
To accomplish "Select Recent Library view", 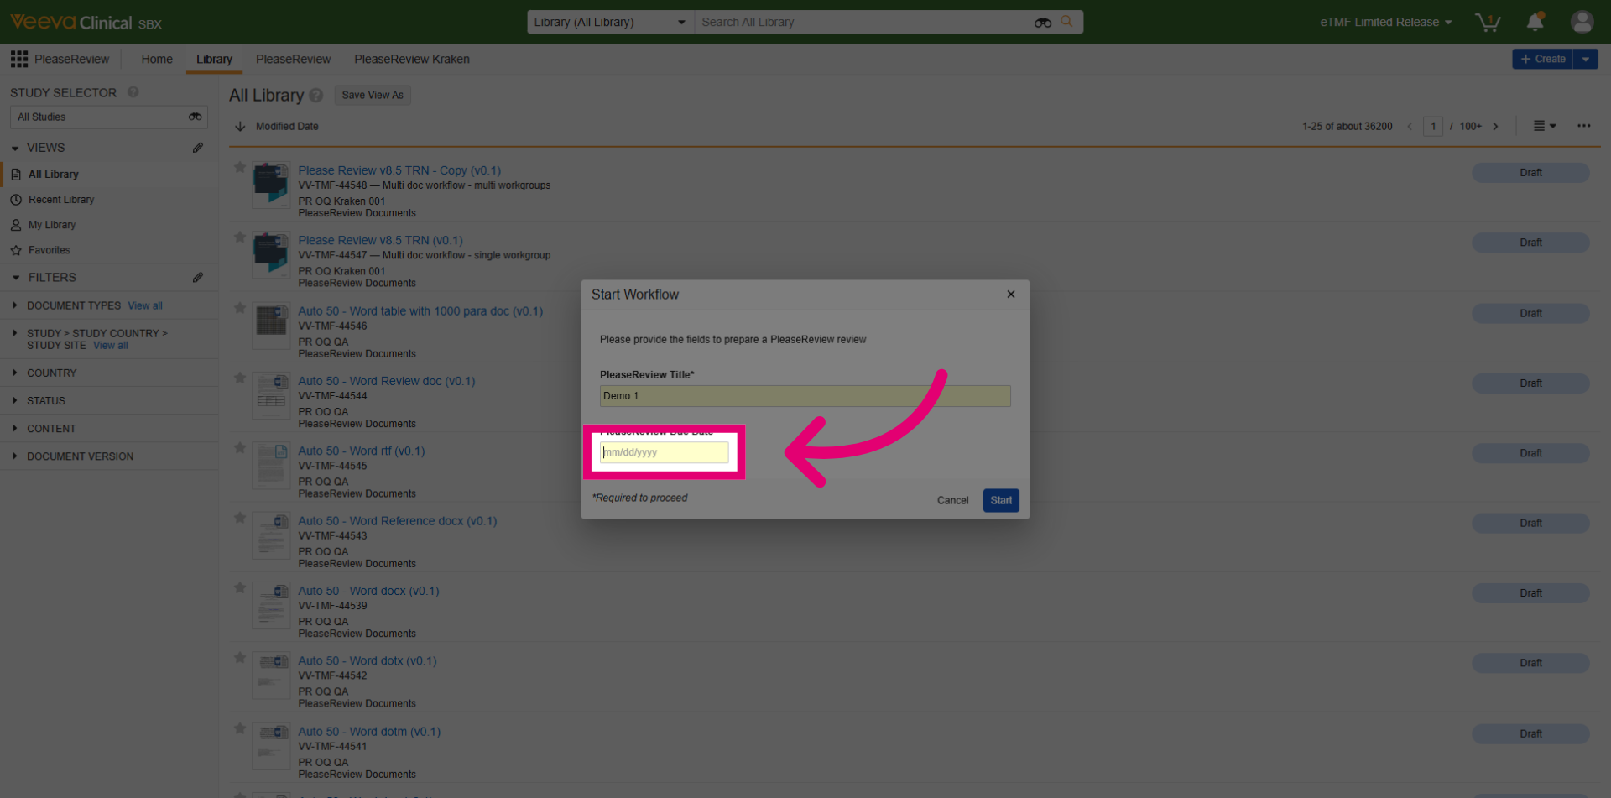I will 61,200.
